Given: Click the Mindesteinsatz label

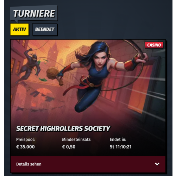Looking at the screenshot, I should pos(77,139).
